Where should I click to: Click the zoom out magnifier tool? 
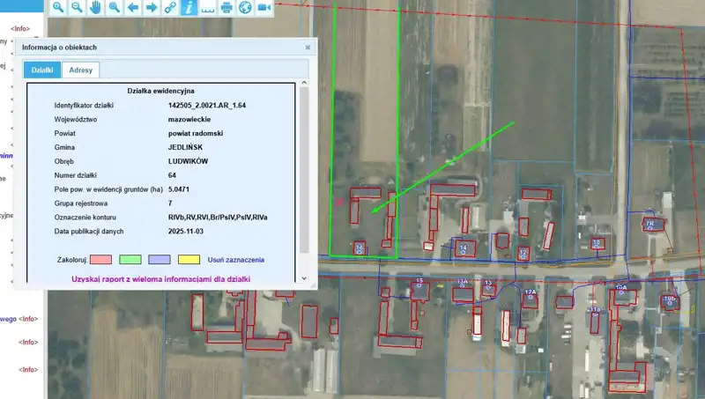pos(77,8)
